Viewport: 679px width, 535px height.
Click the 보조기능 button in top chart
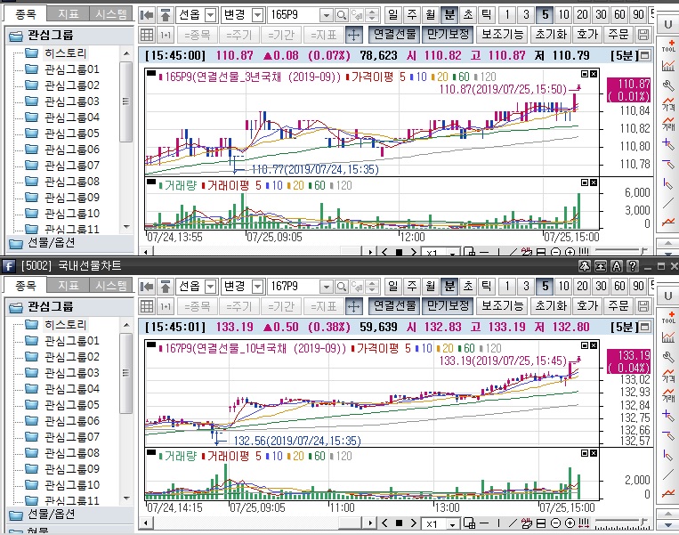[x=502, y=35]
